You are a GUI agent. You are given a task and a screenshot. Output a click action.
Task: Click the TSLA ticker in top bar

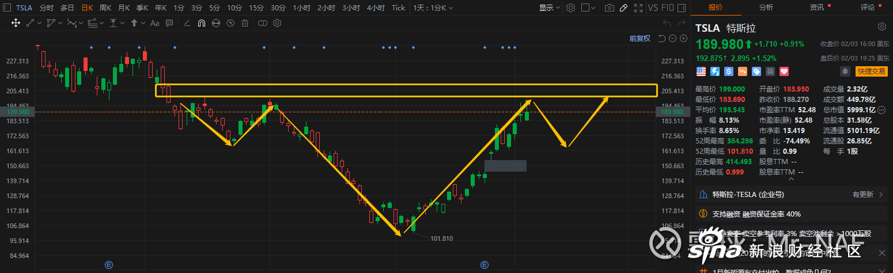click(24, 7)
